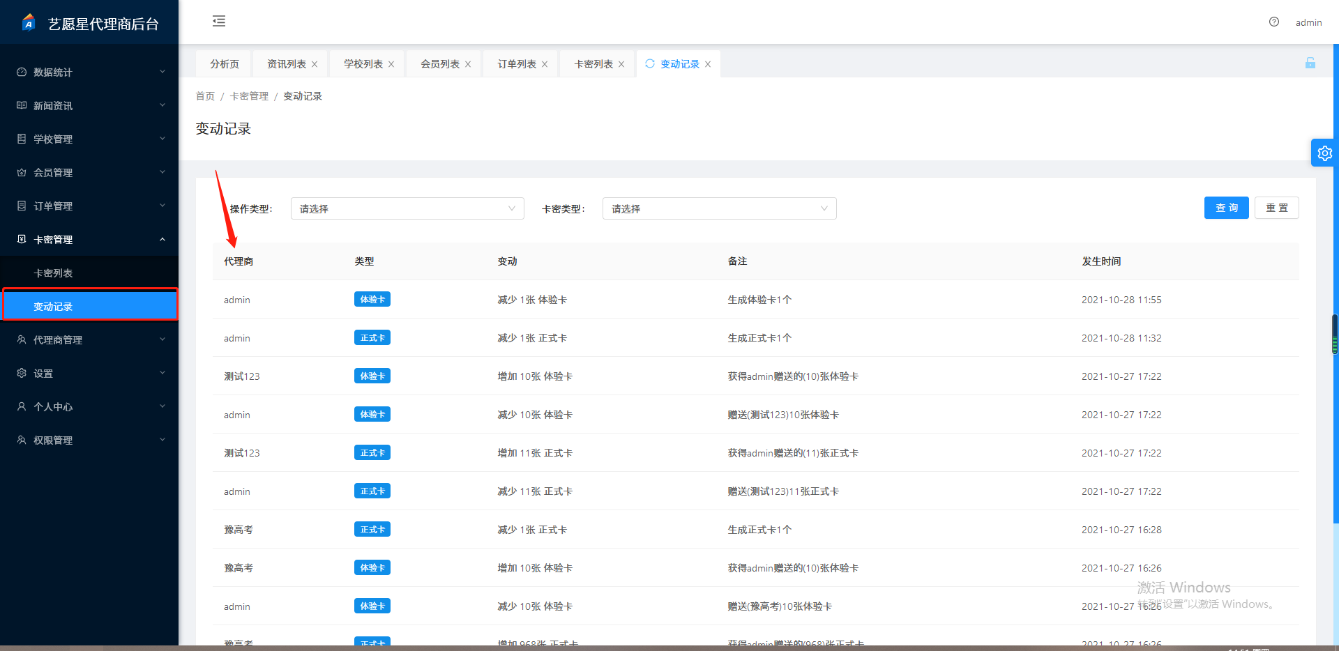Open the settings gear drawer button
1339x651 pixels.
pos(1324,153)
